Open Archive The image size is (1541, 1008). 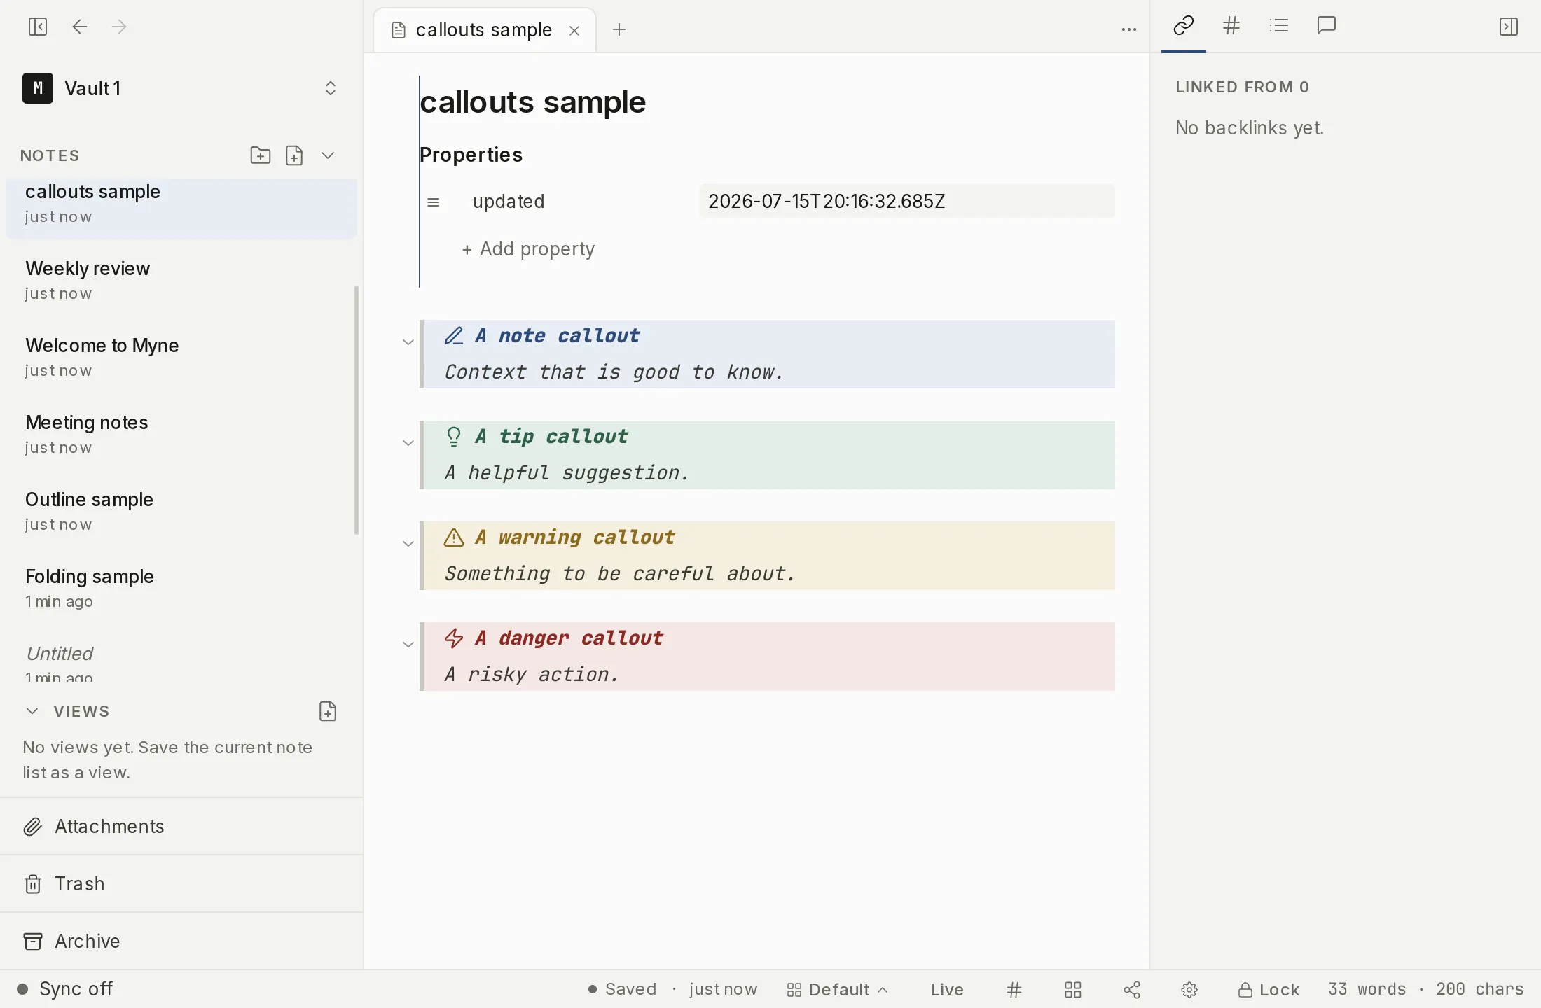tap(181, 941)
